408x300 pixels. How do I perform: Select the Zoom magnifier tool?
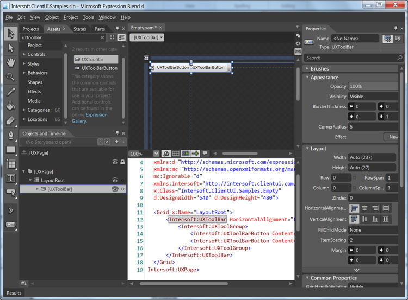pos(11,77)
